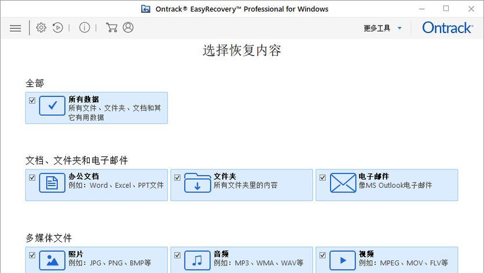
Task: Toggle the 视频 checkbox
Action: [x=322, y=255]
